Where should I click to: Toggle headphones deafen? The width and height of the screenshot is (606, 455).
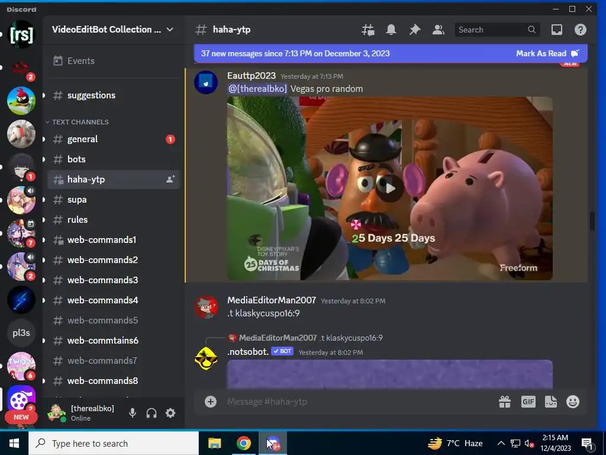[151, 413]
